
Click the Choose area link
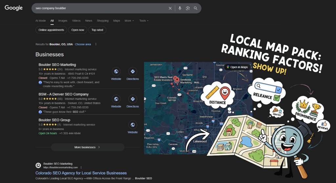tap(83, 44)
